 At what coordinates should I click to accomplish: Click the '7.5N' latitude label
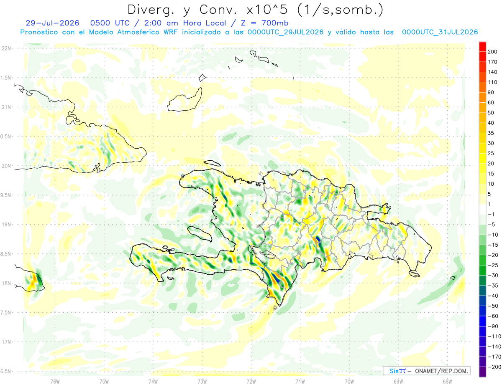(x=6, y=313)
